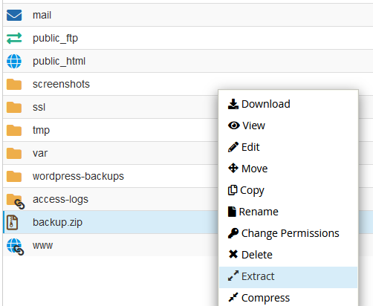Click the www linked globe icon
The width and height of the screenshot is (373, 306).
tap(16, 247)
